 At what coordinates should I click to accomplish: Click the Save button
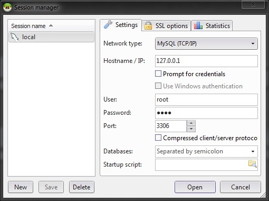pyautogui.click(x=51, y=187)
